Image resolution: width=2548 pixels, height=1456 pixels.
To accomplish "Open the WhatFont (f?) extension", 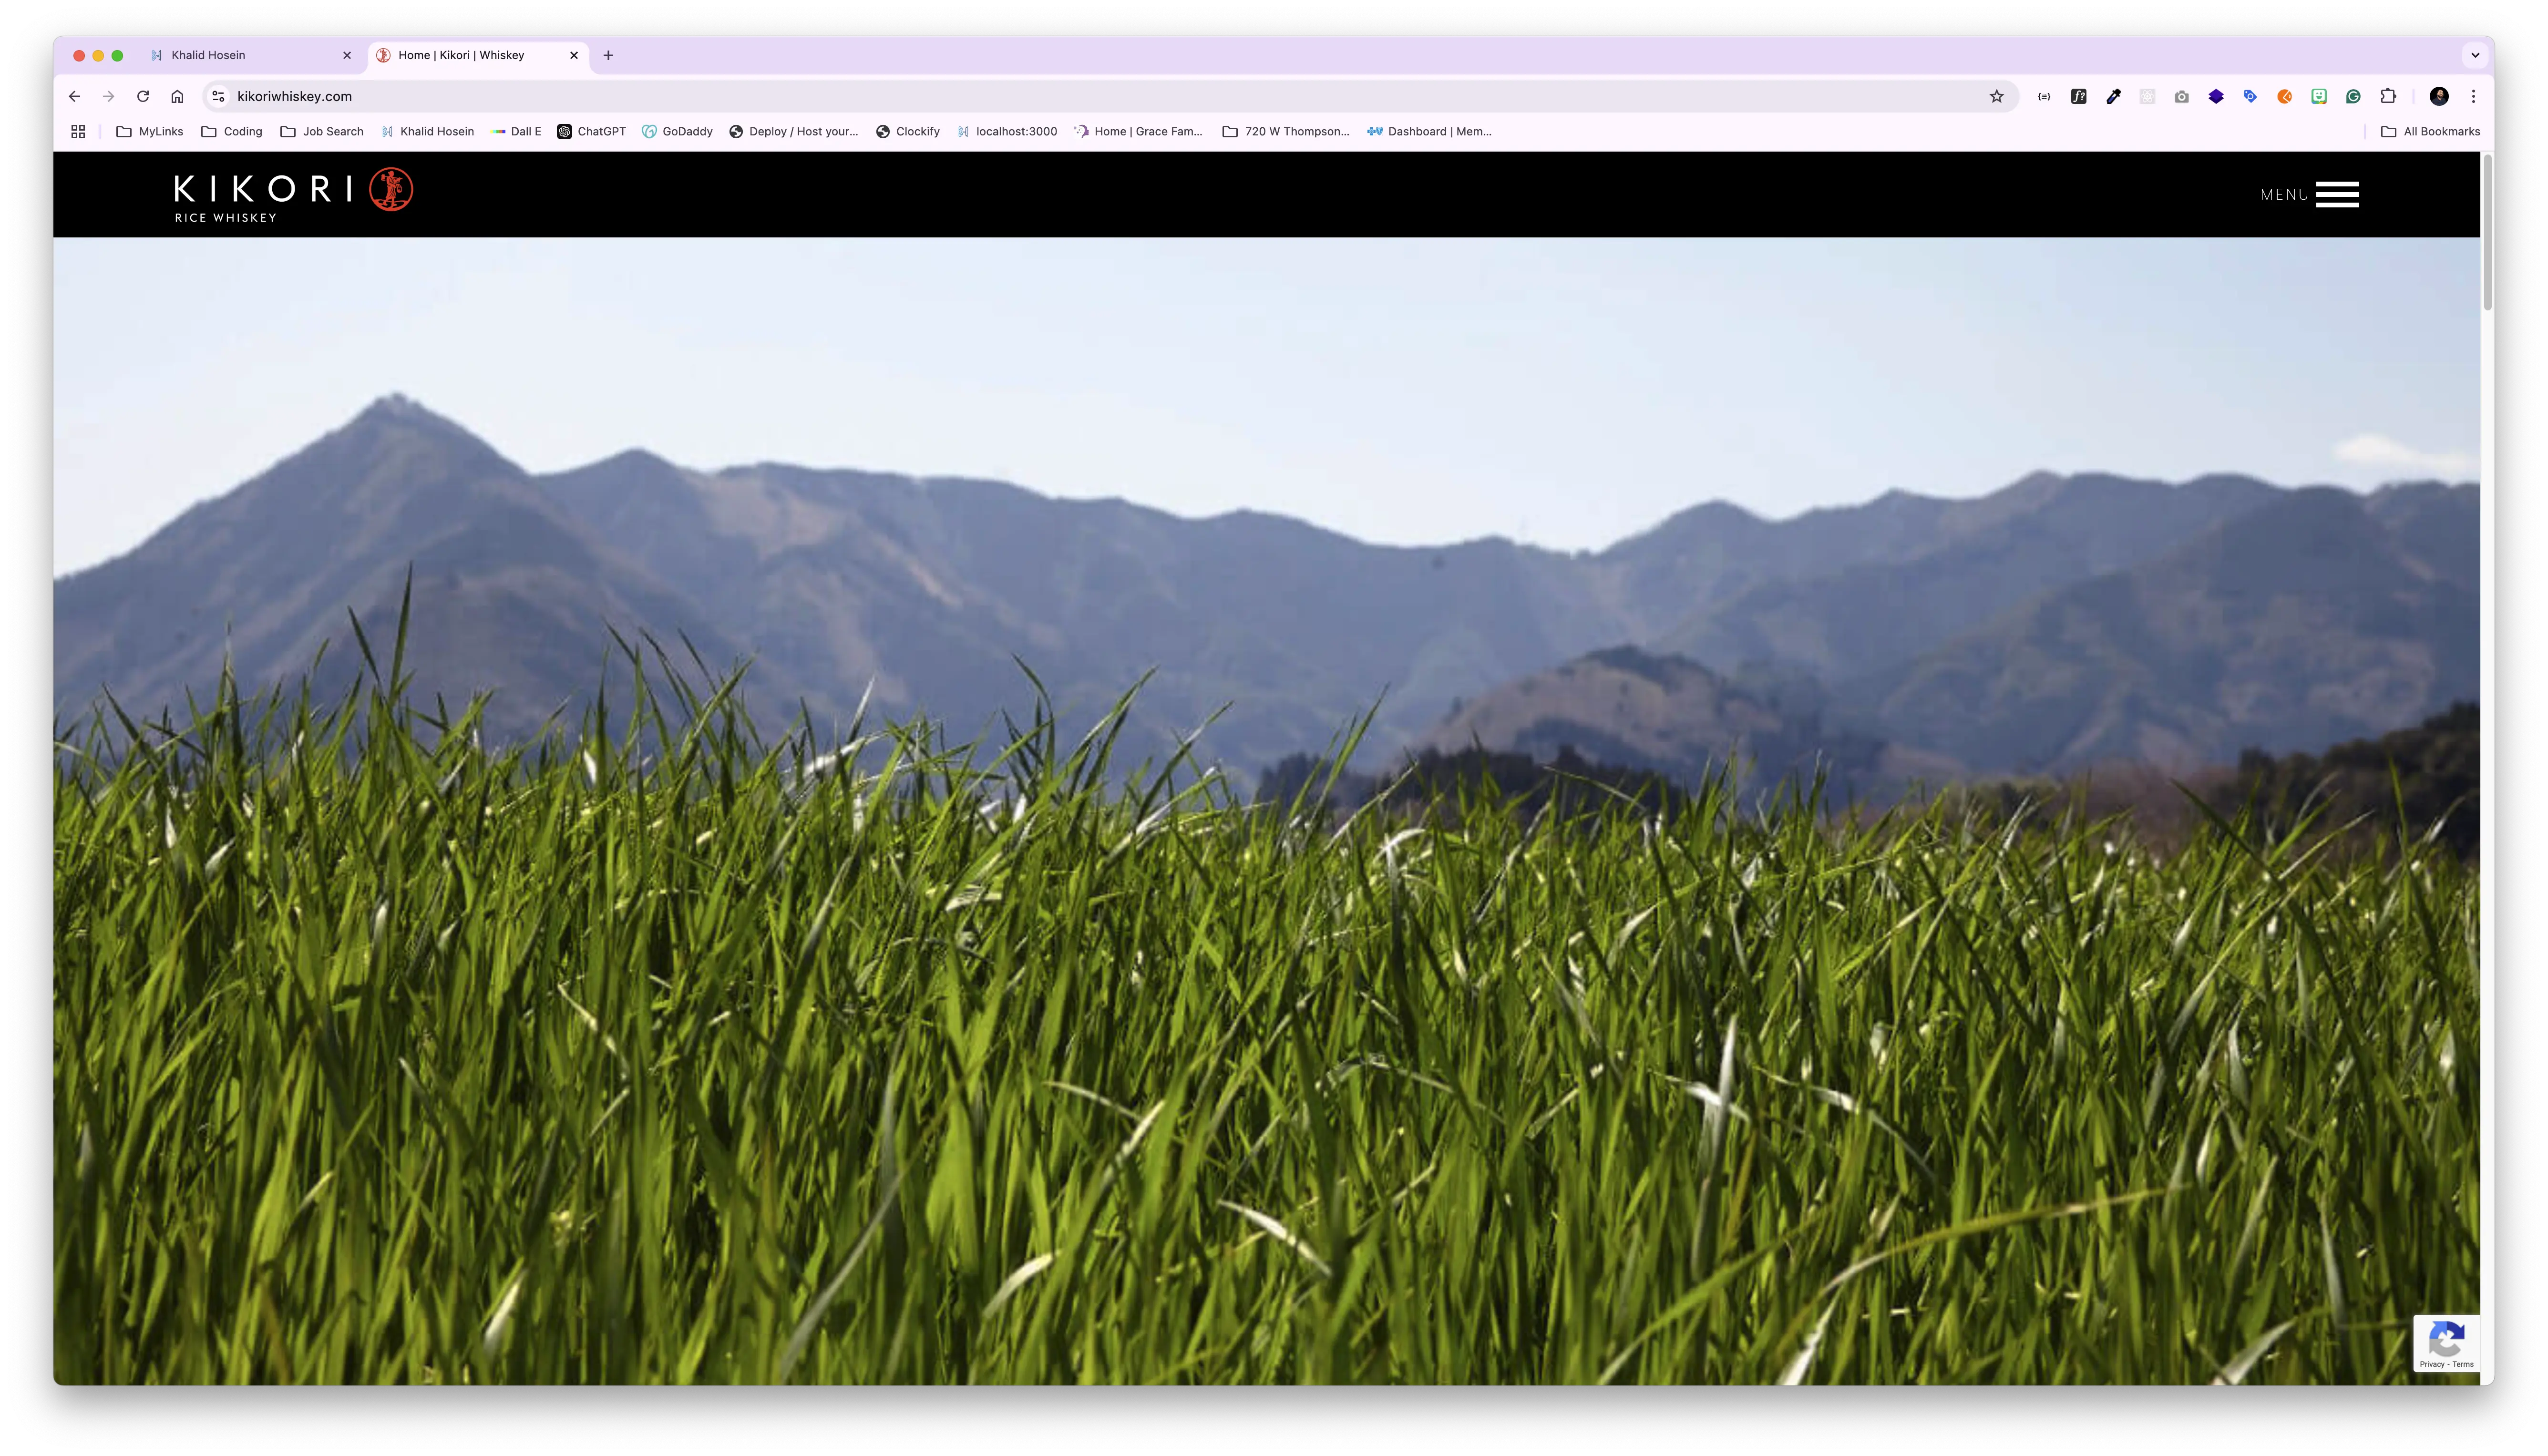I will [2078, 97].
